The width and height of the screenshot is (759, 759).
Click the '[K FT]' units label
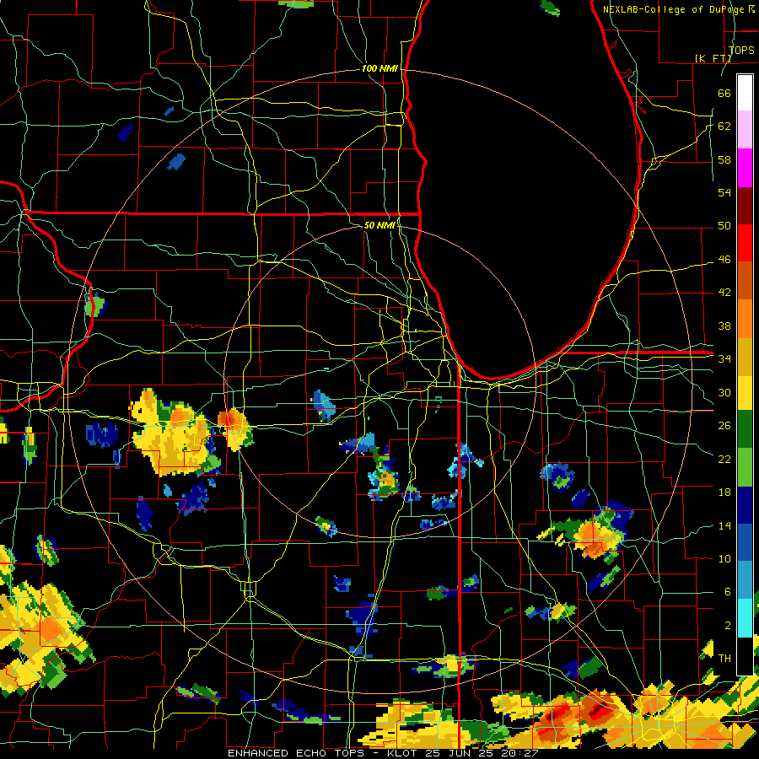(x=713, y=58)
